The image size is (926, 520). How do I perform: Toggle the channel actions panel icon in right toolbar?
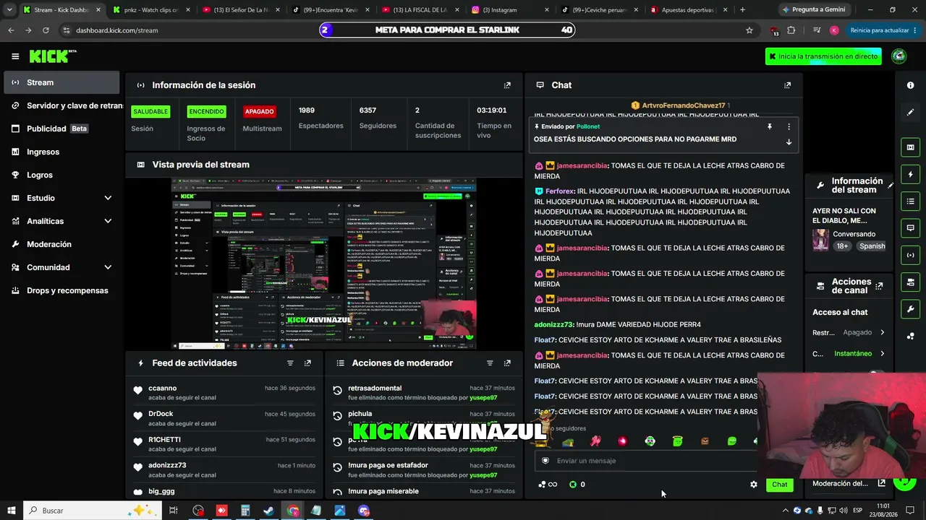911,282
